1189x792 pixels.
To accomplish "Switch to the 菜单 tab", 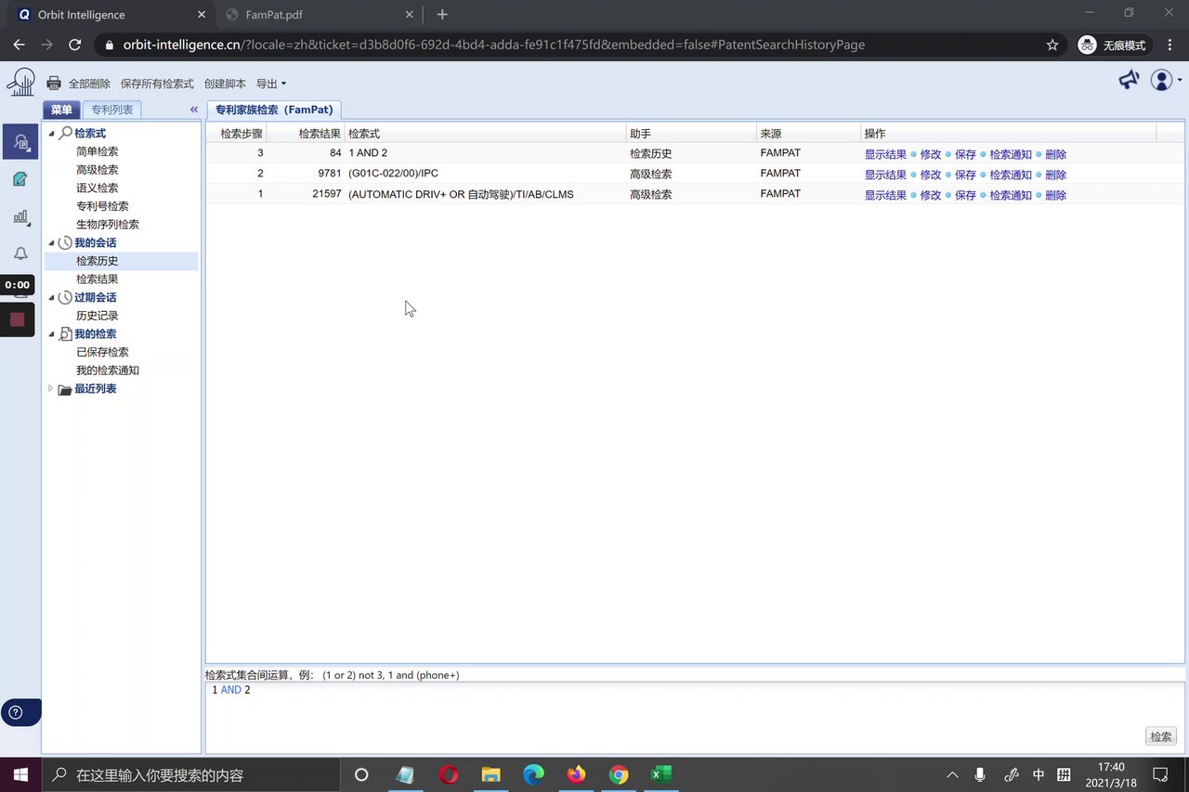I will [61, 110].
